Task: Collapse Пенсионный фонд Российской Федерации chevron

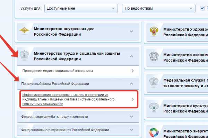Action: (x=131, y=84)
